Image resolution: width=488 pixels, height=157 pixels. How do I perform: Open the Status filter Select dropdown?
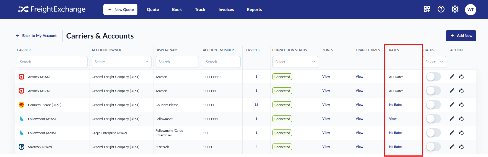434,62
